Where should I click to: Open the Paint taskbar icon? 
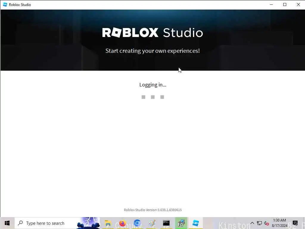(x=152, y=223)
